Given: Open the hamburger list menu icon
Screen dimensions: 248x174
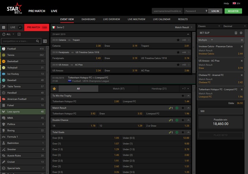Looking at the screenshot, I should [45, 41].
